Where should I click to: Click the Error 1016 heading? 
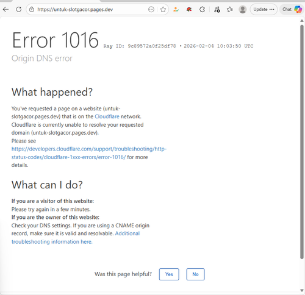56,40
